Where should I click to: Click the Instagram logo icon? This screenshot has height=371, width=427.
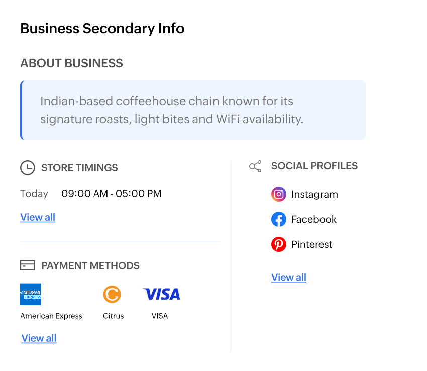point(279,194)
